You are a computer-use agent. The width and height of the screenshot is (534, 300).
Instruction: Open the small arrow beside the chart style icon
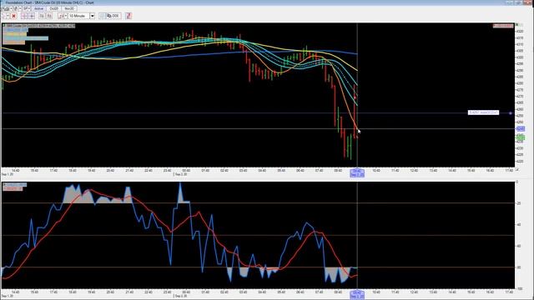coord(66,16)
